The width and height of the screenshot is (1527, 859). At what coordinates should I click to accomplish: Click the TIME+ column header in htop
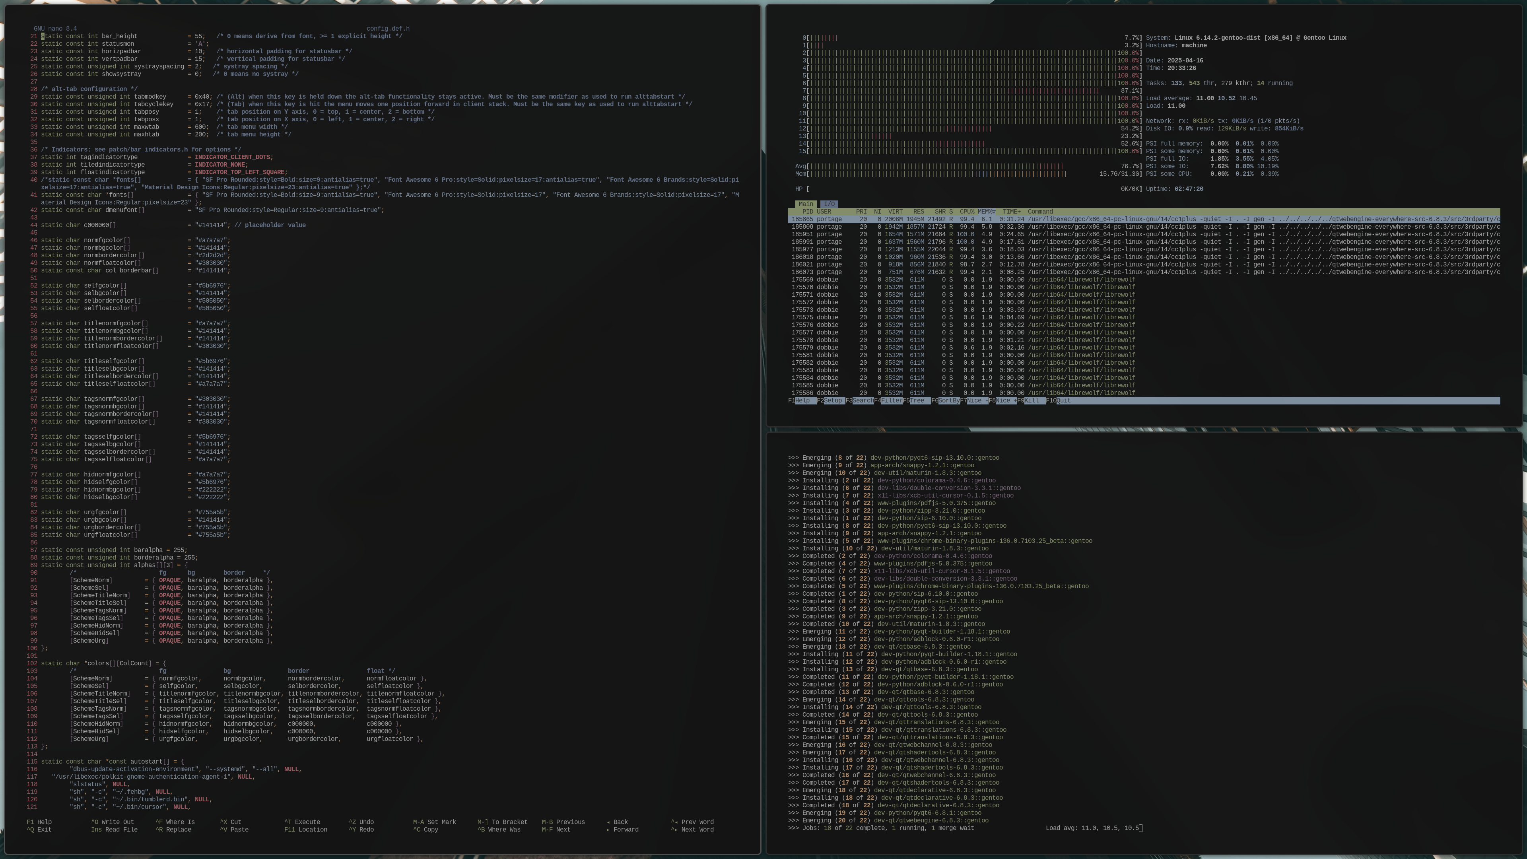(x=1012, y=212)
